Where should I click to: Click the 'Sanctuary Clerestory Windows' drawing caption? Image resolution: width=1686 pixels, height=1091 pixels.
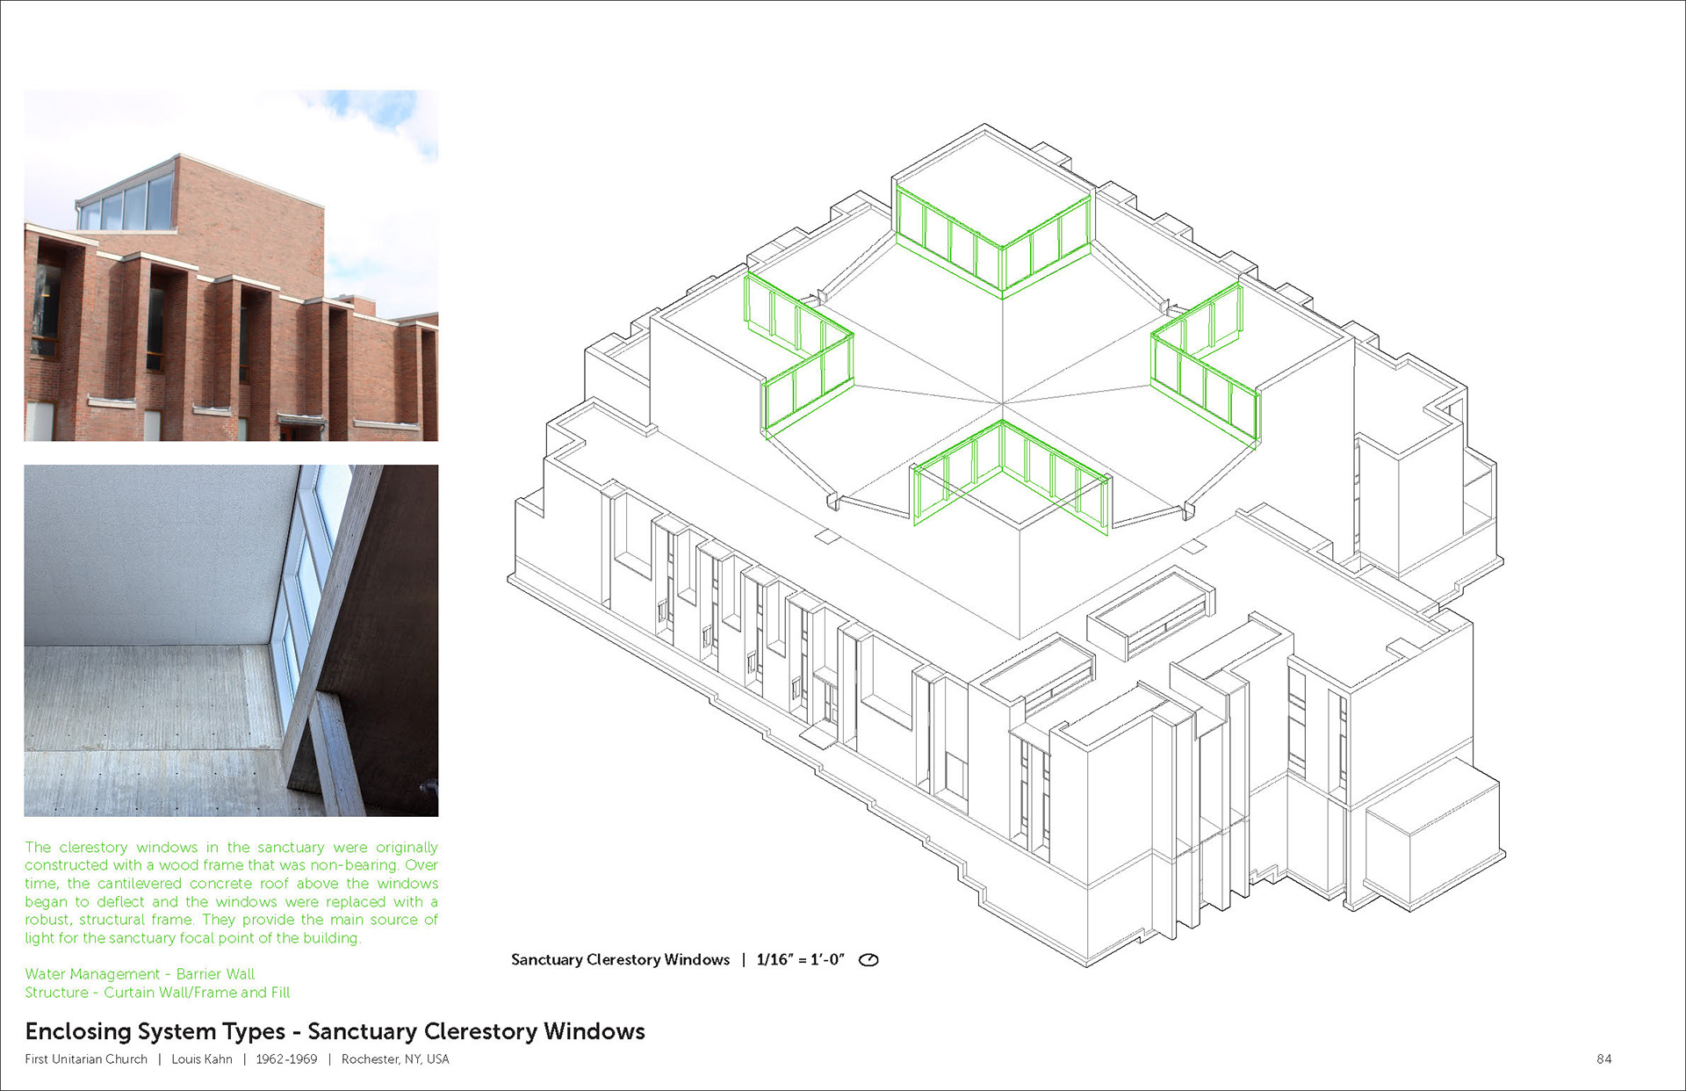pyautogui.click(x=620, y=959)
